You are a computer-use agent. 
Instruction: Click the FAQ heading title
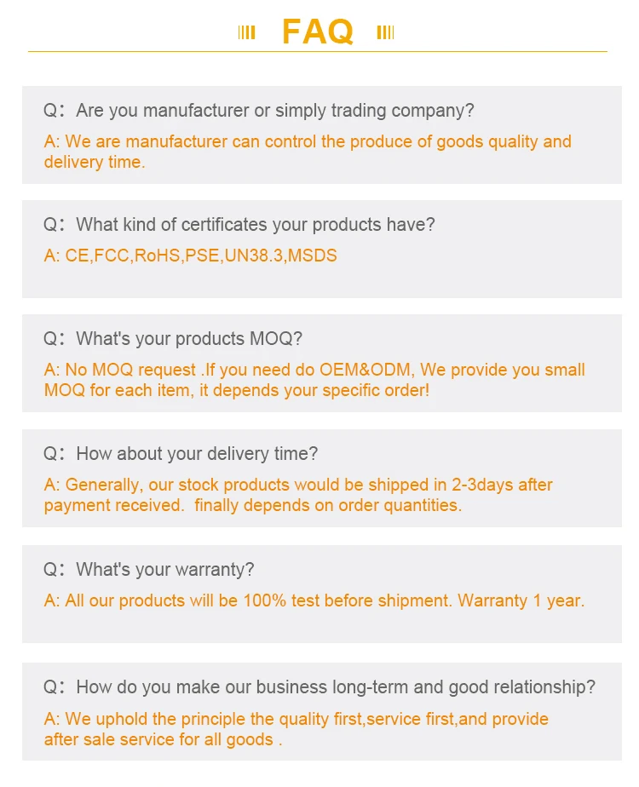(317, 32)
